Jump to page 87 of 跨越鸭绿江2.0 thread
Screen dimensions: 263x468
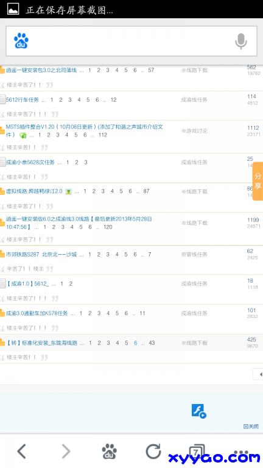[146, 191]
